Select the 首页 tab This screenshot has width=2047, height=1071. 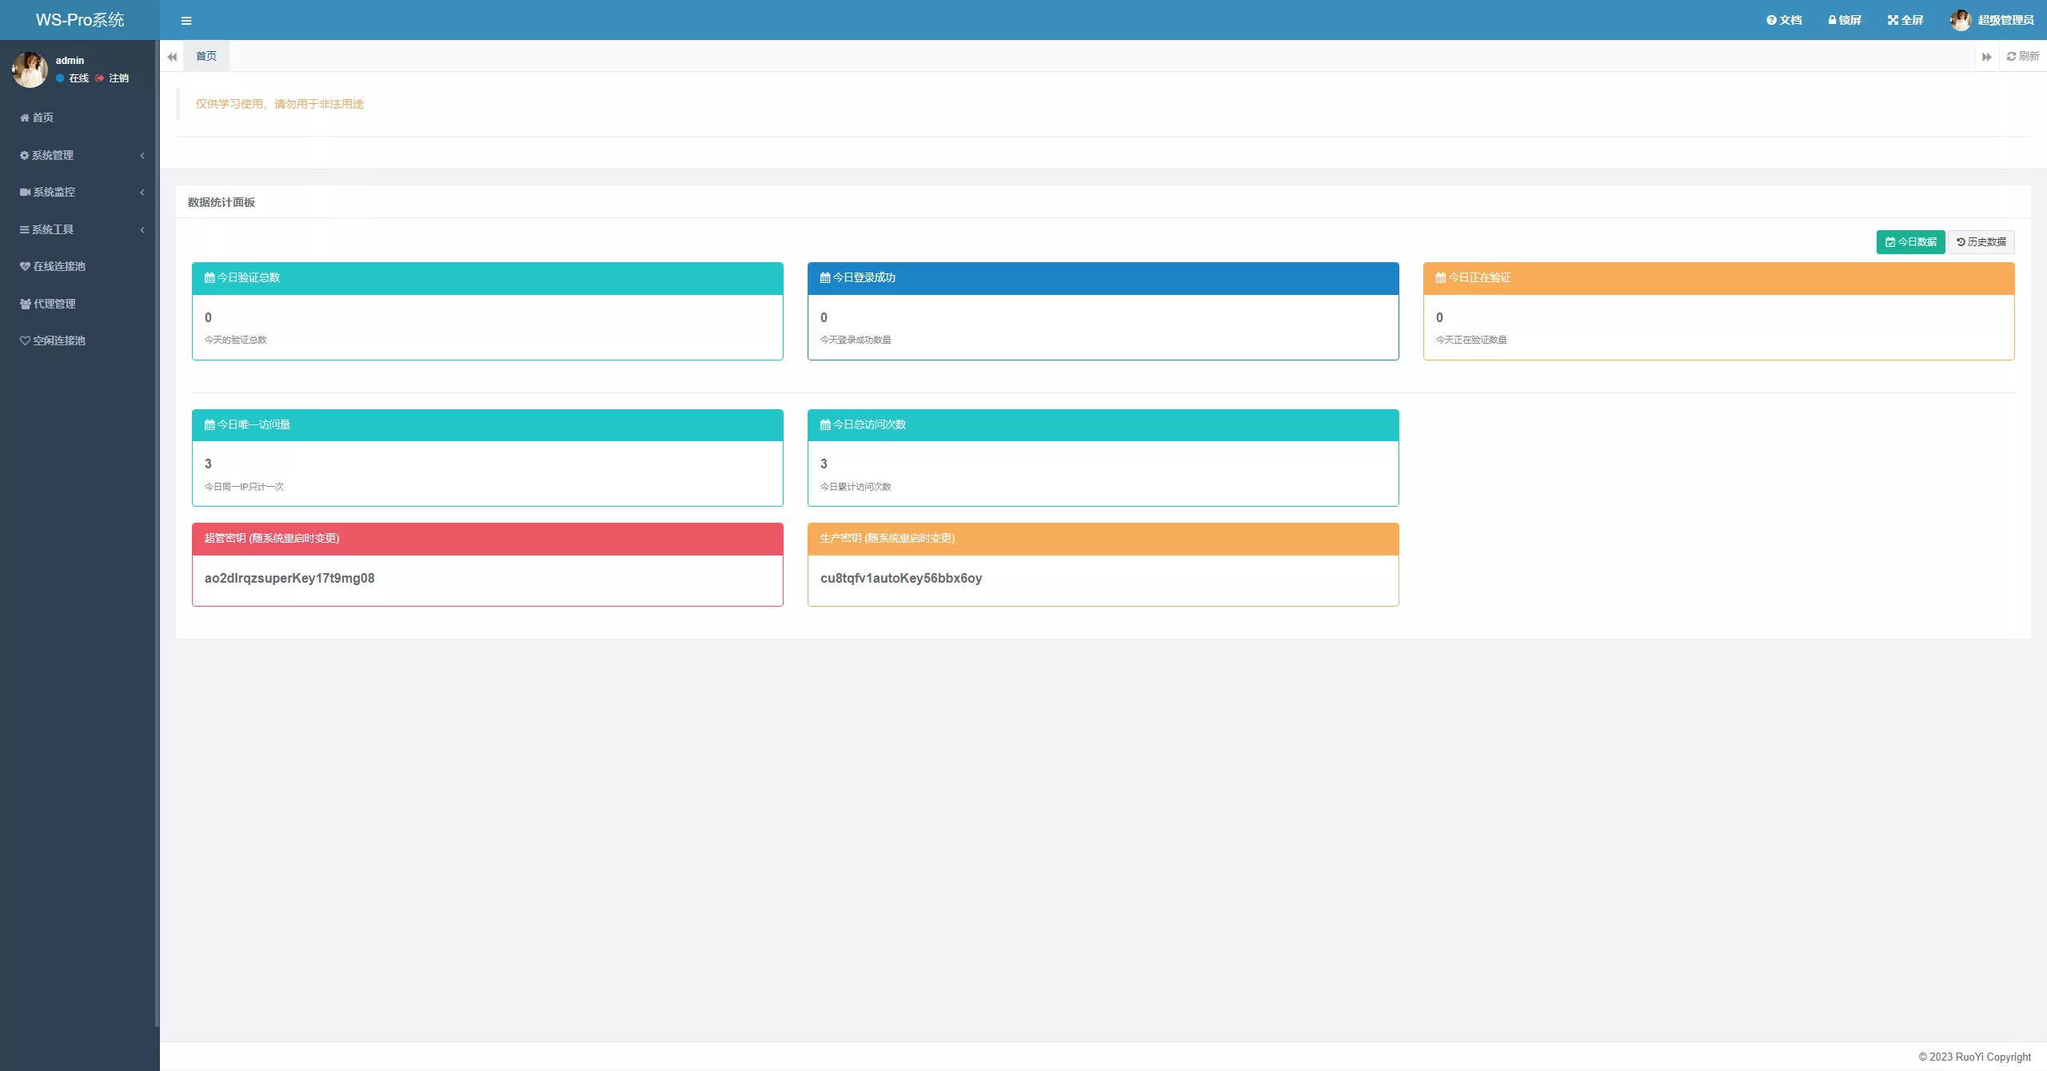[205, 56]
